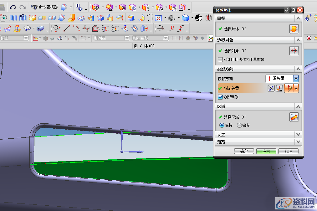The height and width of the screenshot is (211, 317).
Task: Click the select sheet body (选择片体) icon
Action: tap(294, 29)
